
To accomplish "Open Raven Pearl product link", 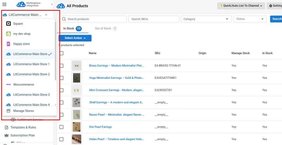I will coord(116,115).
